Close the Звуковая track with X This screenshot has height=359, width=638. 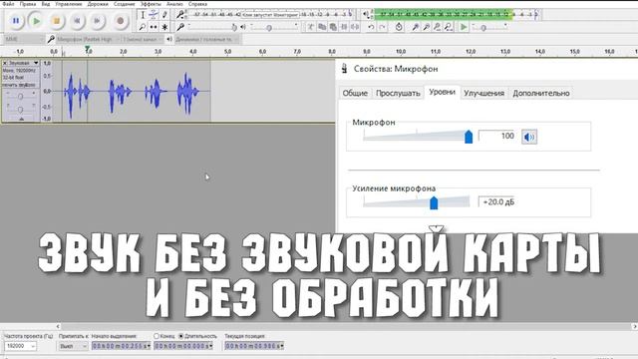coord(5,63)
